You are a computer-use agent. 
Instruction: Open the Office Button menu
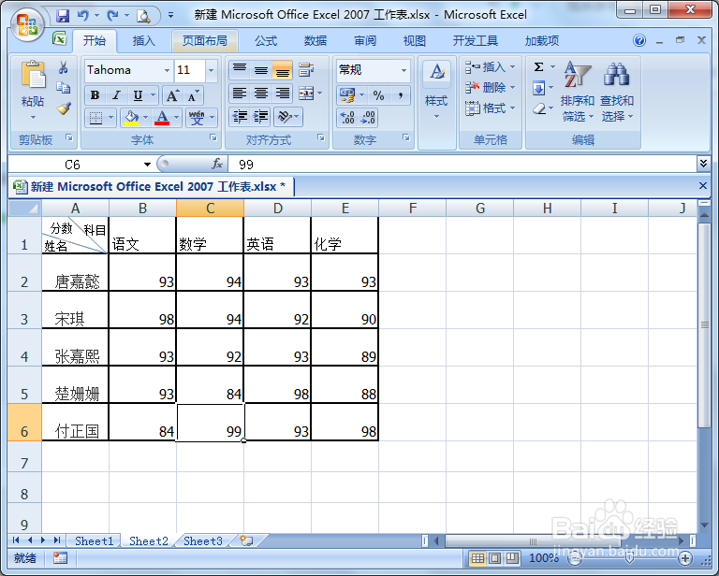pos(27,24)
